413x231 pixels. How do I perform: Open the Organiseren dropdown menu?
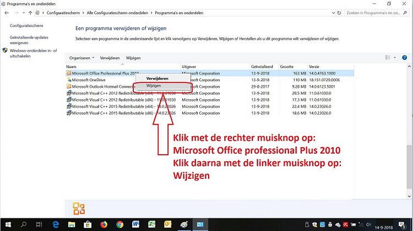(x=81, y=58)
